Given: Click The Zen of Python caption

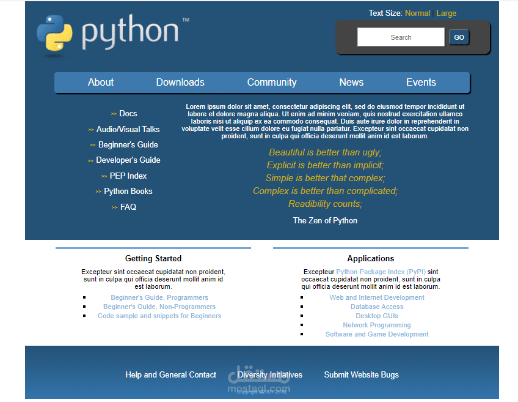Looking at the screenshot, I should 325,221.
